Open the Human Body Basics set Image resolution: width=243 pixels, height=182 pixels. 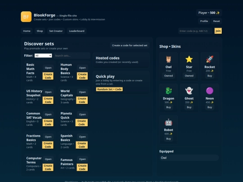(82, 68)
